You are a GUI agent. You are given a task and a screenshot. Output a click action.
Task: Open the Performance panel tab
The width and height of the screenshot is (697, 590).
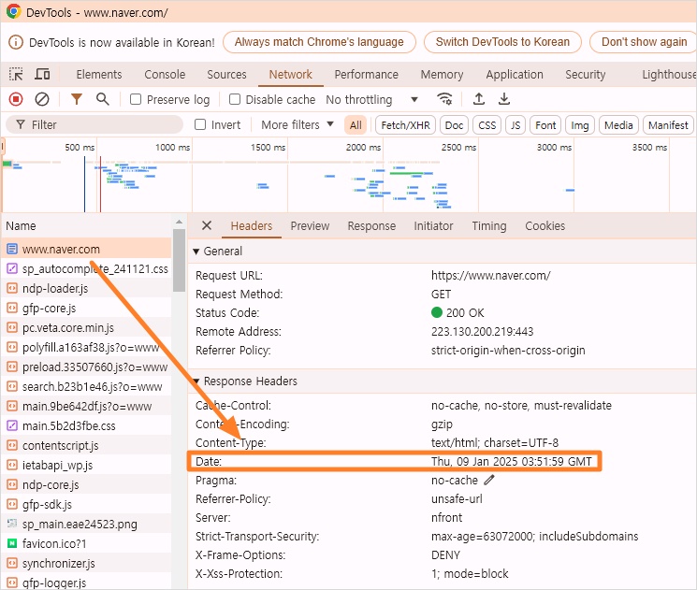point(367,74)
